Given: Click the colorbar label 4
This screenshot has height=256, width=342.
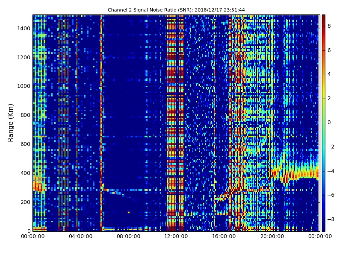Looking at the screenshot, I should click(329, 74).
